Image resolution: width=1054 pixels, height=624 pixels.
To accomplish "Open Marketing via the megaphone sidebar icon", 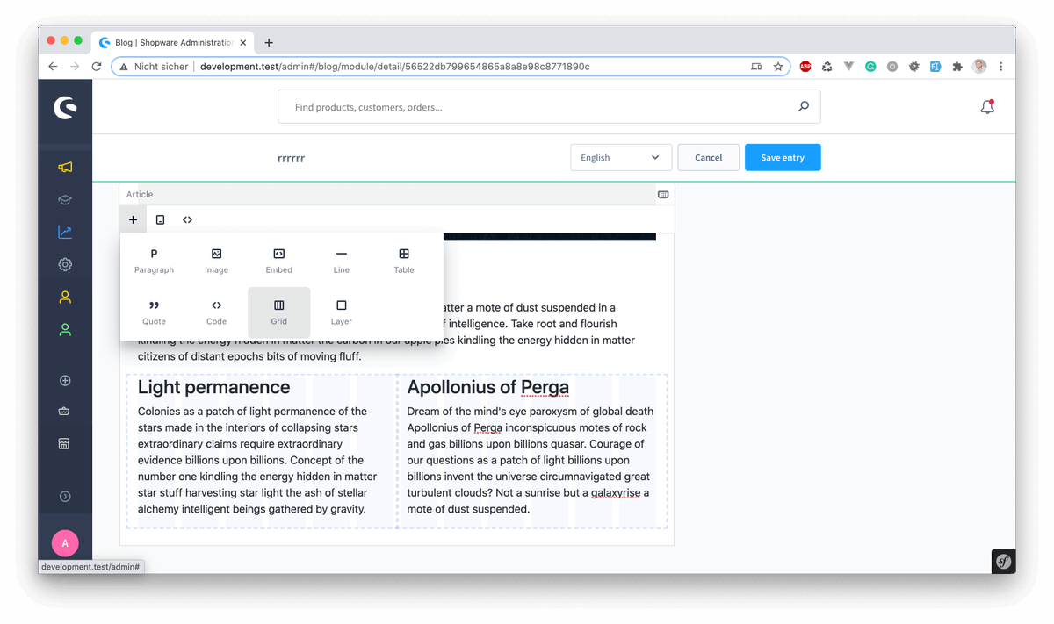I will (64, 167).
